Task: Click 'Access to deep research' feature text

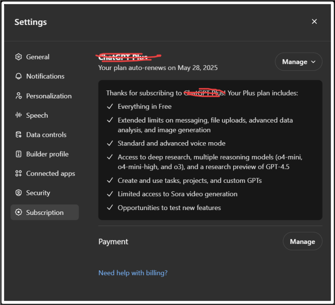Action: click(210, 162)
